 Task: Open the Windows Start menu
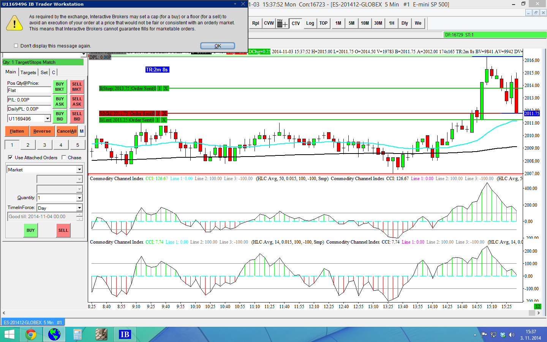coord(9,334)
